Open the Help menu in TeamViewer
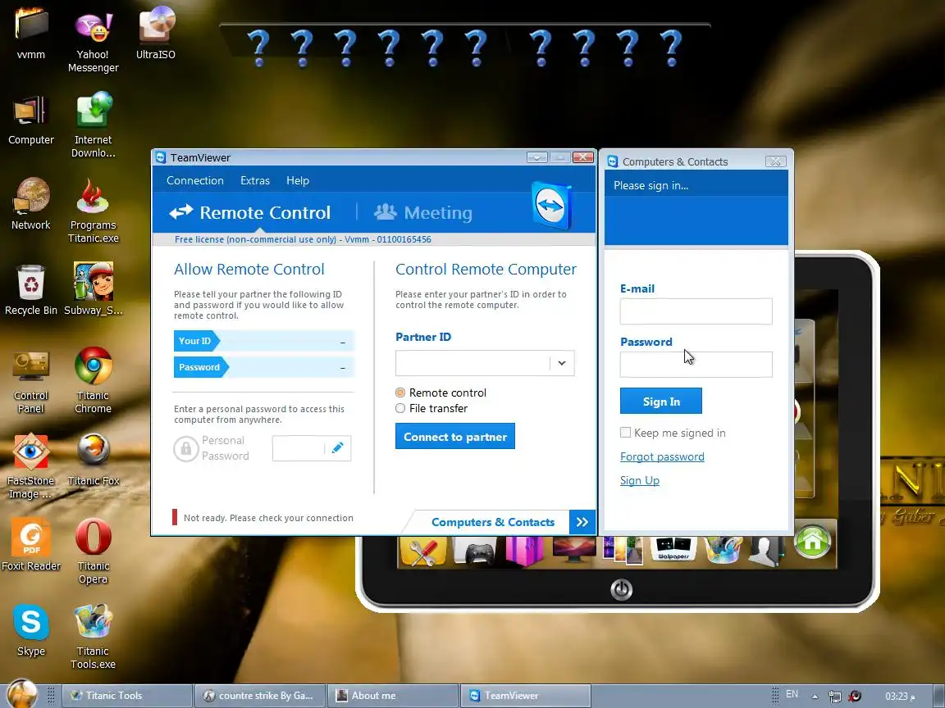The width and height of the screenshot is (945, 708). (x=298, y=180)
